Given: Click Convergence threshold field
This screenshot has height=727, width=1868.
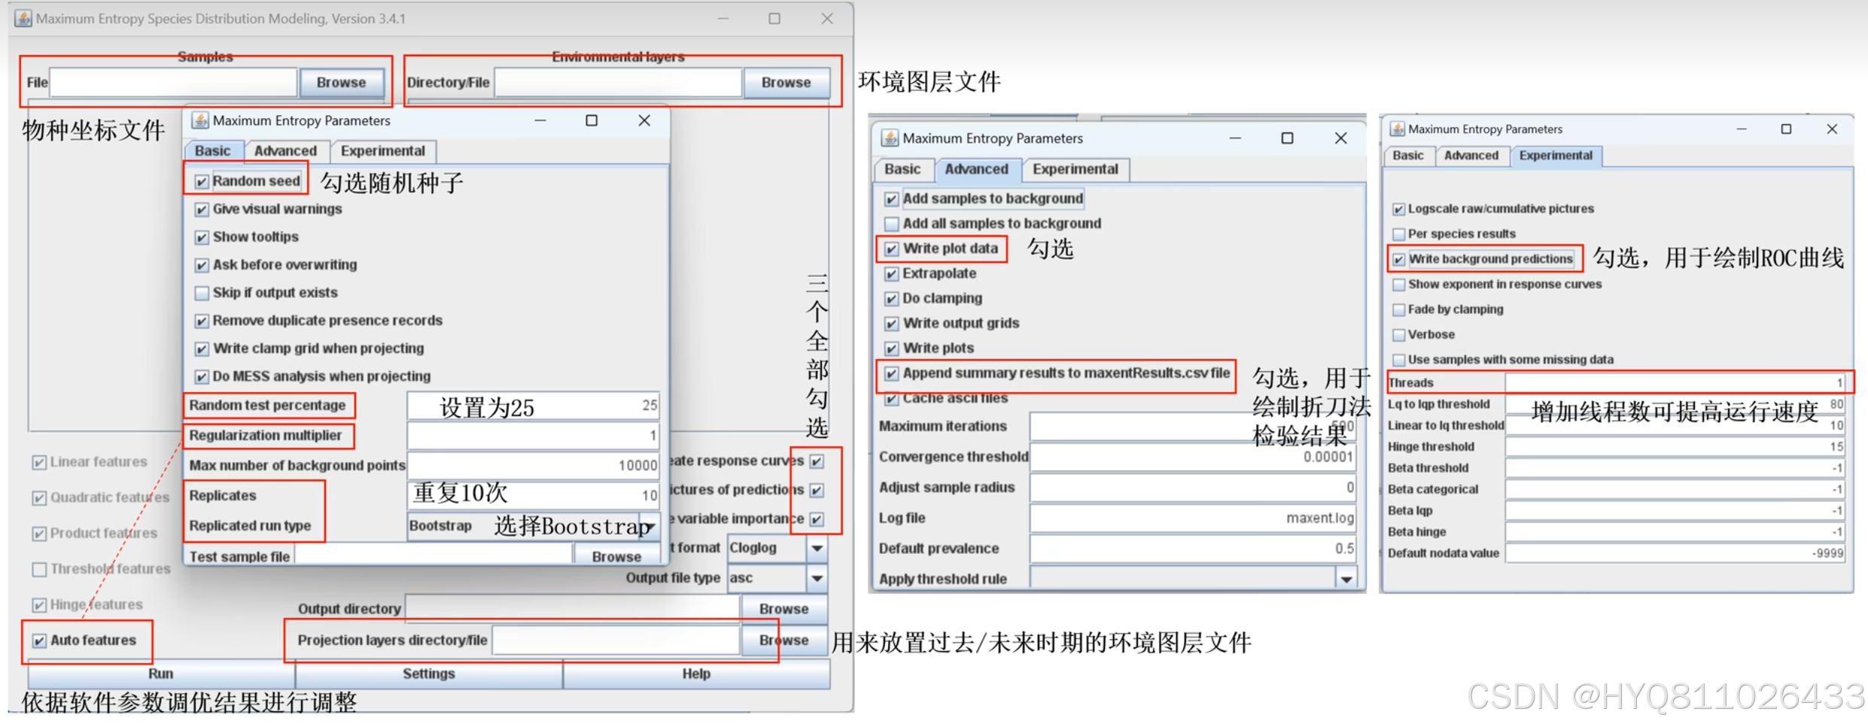Looking at the screenshot, I should [x=1193, y=457].
